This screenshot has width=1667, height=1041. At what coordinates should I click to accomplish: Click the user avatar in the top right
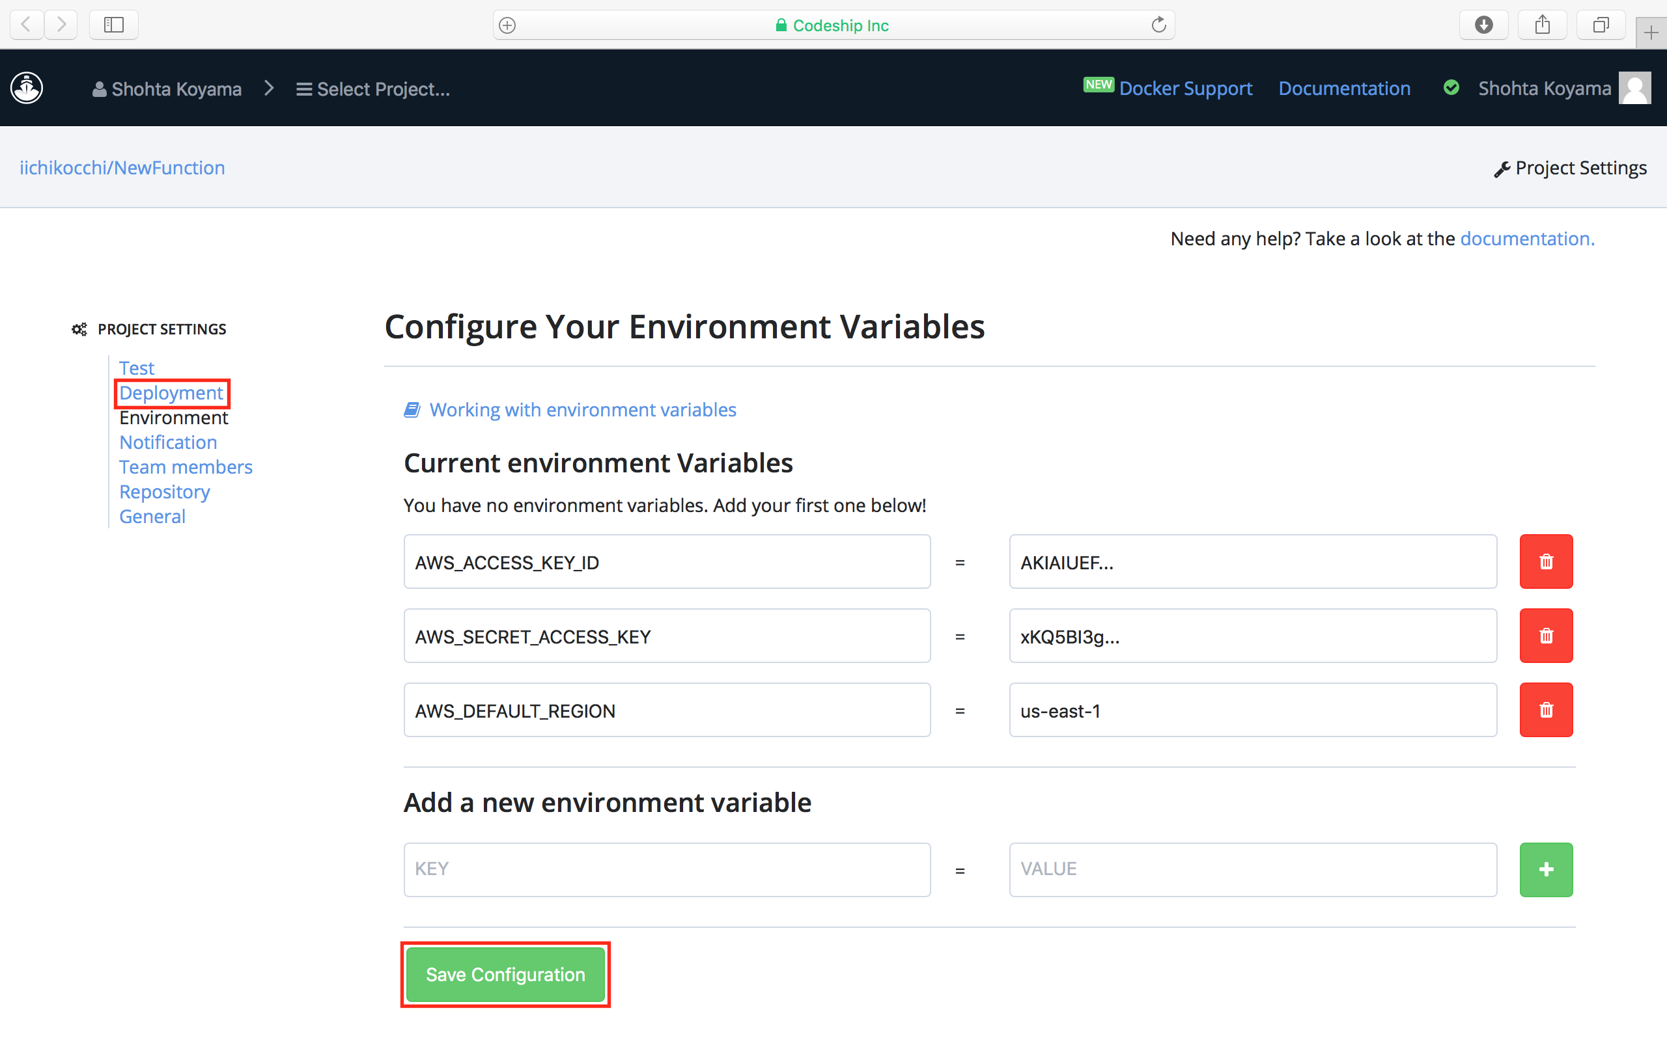click(x=1634, y=87)
